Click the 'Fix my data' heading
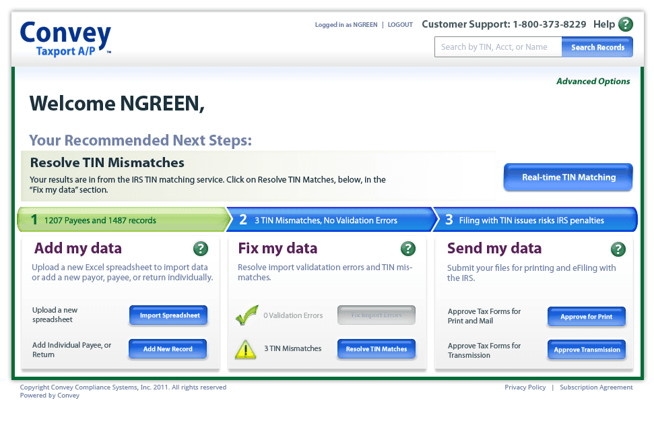This screenshot has height=438, width=654. (x=277, y=248)
